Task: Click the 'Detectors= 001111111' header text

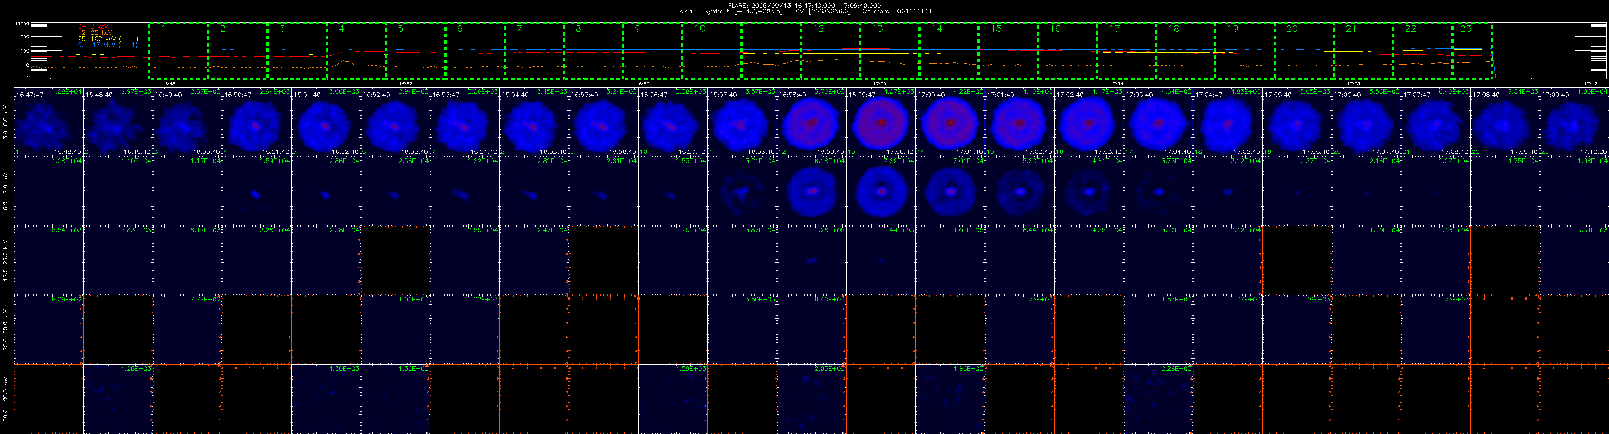Action: pyautogui.click(x=896, y=11)
